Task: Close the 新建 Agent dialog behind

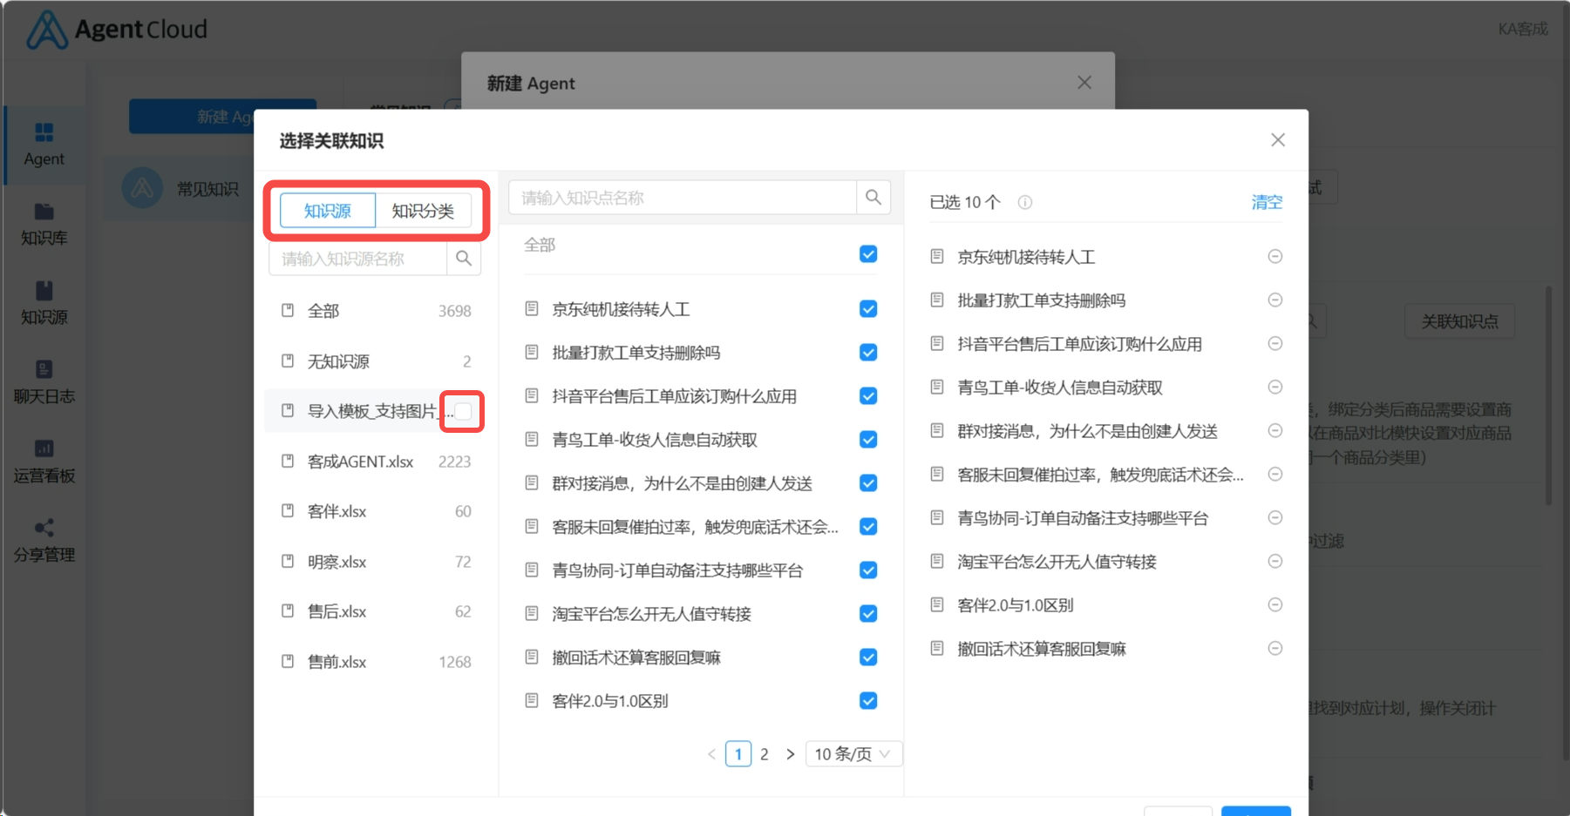Action: point(1084,83)
